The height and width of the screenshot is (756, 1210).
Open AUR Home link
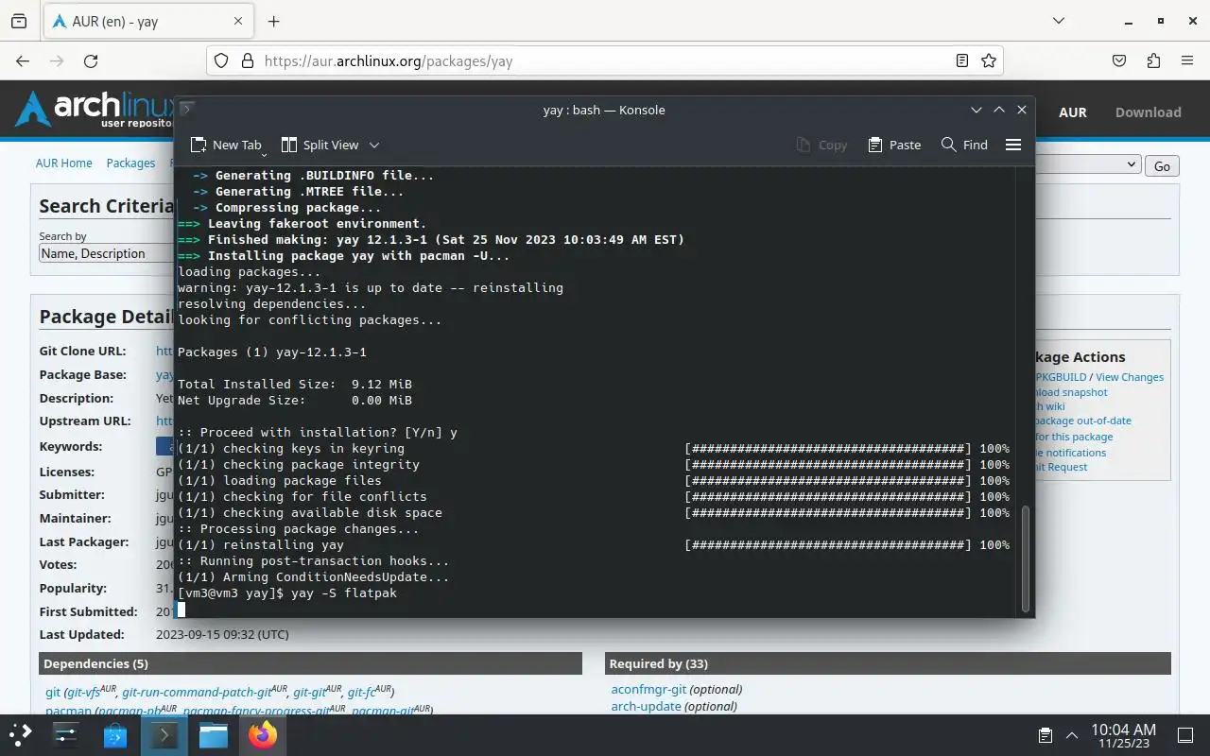[x=63, y=163]
